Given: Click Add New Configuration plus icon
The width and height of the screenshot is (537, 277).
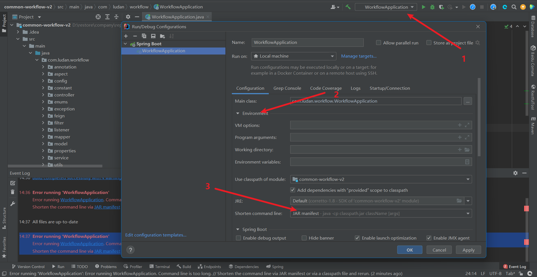Looking at the screenshot, I should [126, 36].
